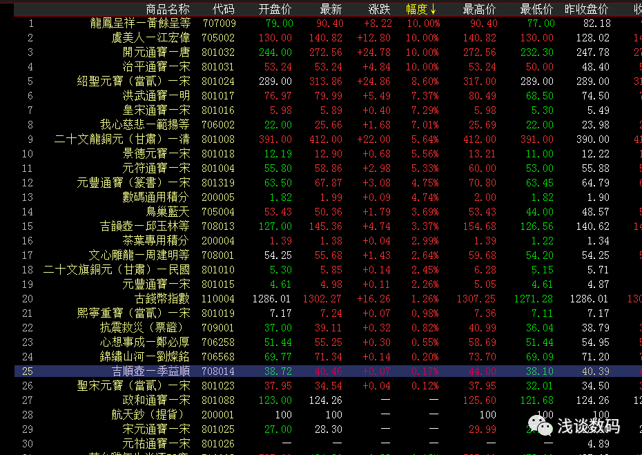Screen dimensions: 642x455
Task: Click code 801015 for 元豐通寶一宋
Action: [218, 284]
